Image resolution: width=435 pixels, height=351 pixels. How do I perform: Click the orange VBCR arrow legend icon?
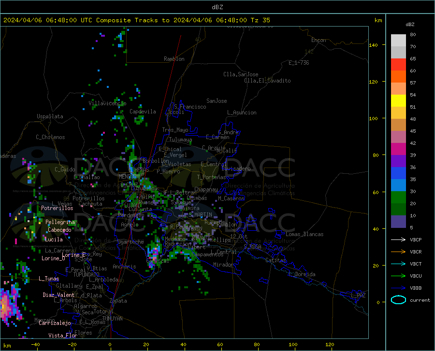pyautogui.click(x=398, y=252)
